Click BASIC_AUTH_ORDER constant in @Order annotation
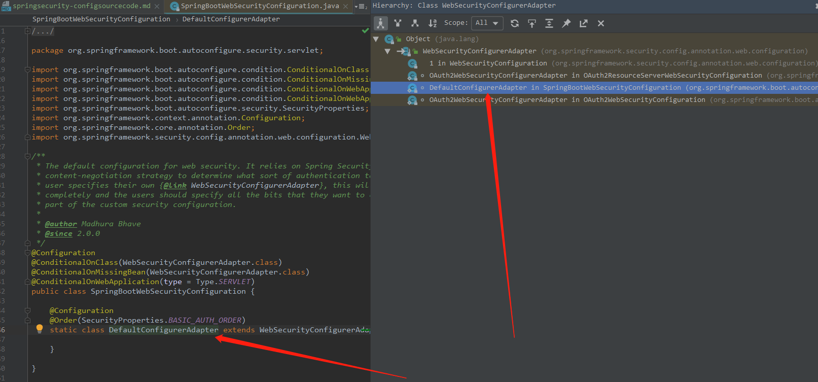818x382 pixels. point(205,321)
